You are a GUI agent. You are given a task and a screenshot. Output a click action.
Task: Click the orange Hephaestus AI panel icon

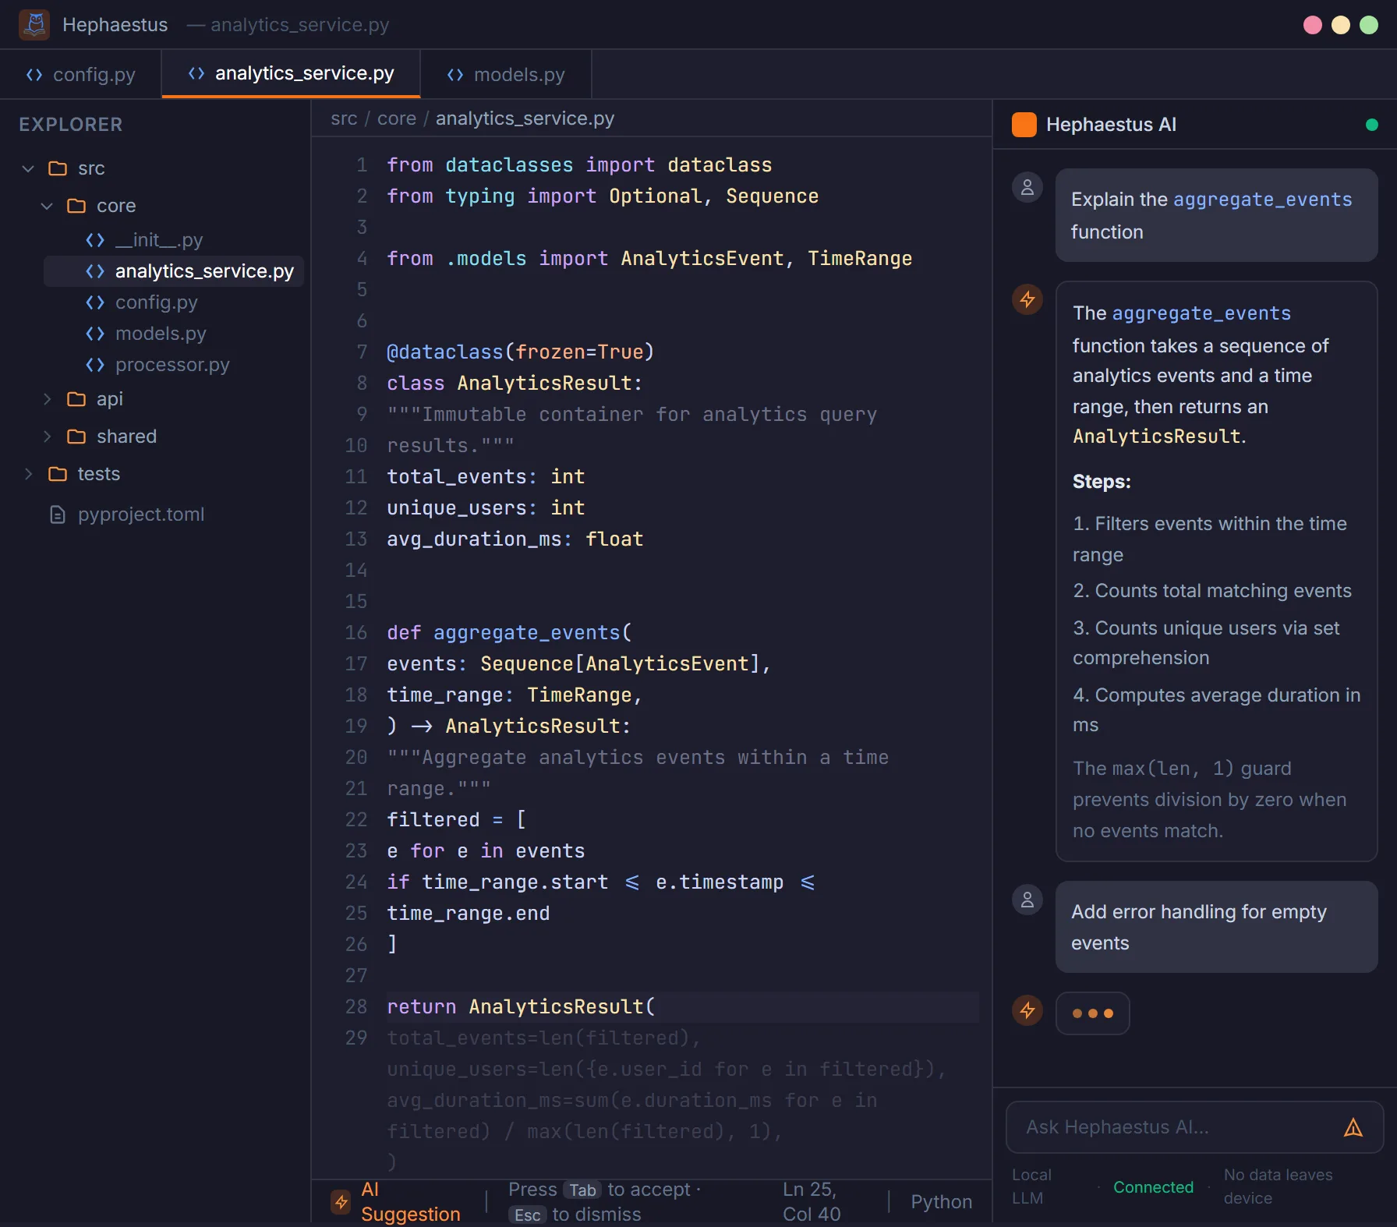coord(1024,125)
